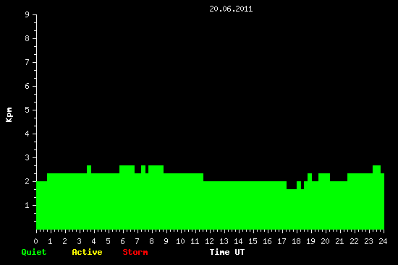The width and height of the screenshot is (398, 265).
Task: Click the green Quiet legend label
Action: 34,252
